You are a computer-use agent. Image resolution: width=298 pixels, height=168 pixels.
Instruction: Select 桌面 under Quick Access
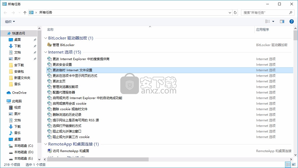[x=17, y=39]
